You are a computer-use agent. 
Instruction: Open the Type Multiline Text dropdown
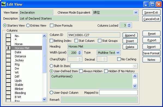pos(118,53)
